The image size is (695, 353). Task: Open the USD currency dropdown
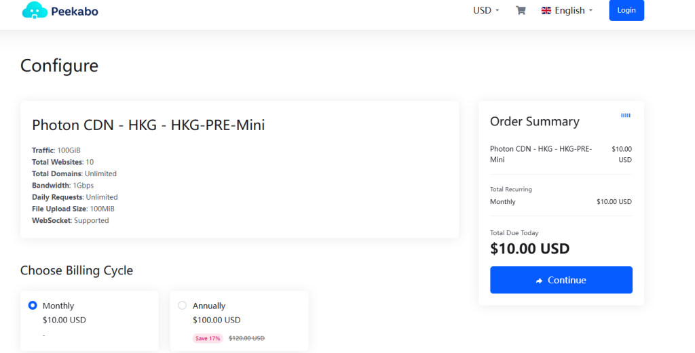(x=486, y=10)
